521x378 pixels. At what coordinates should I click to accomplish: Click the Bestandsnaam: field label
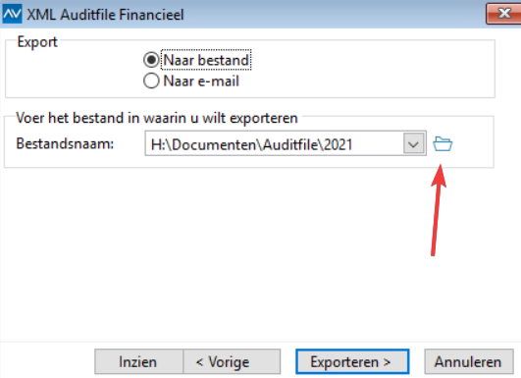pos(65,144)
